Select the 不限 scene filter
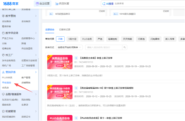Screen dimensions: 185x121 pyautogui.click(x=60, y=39)
